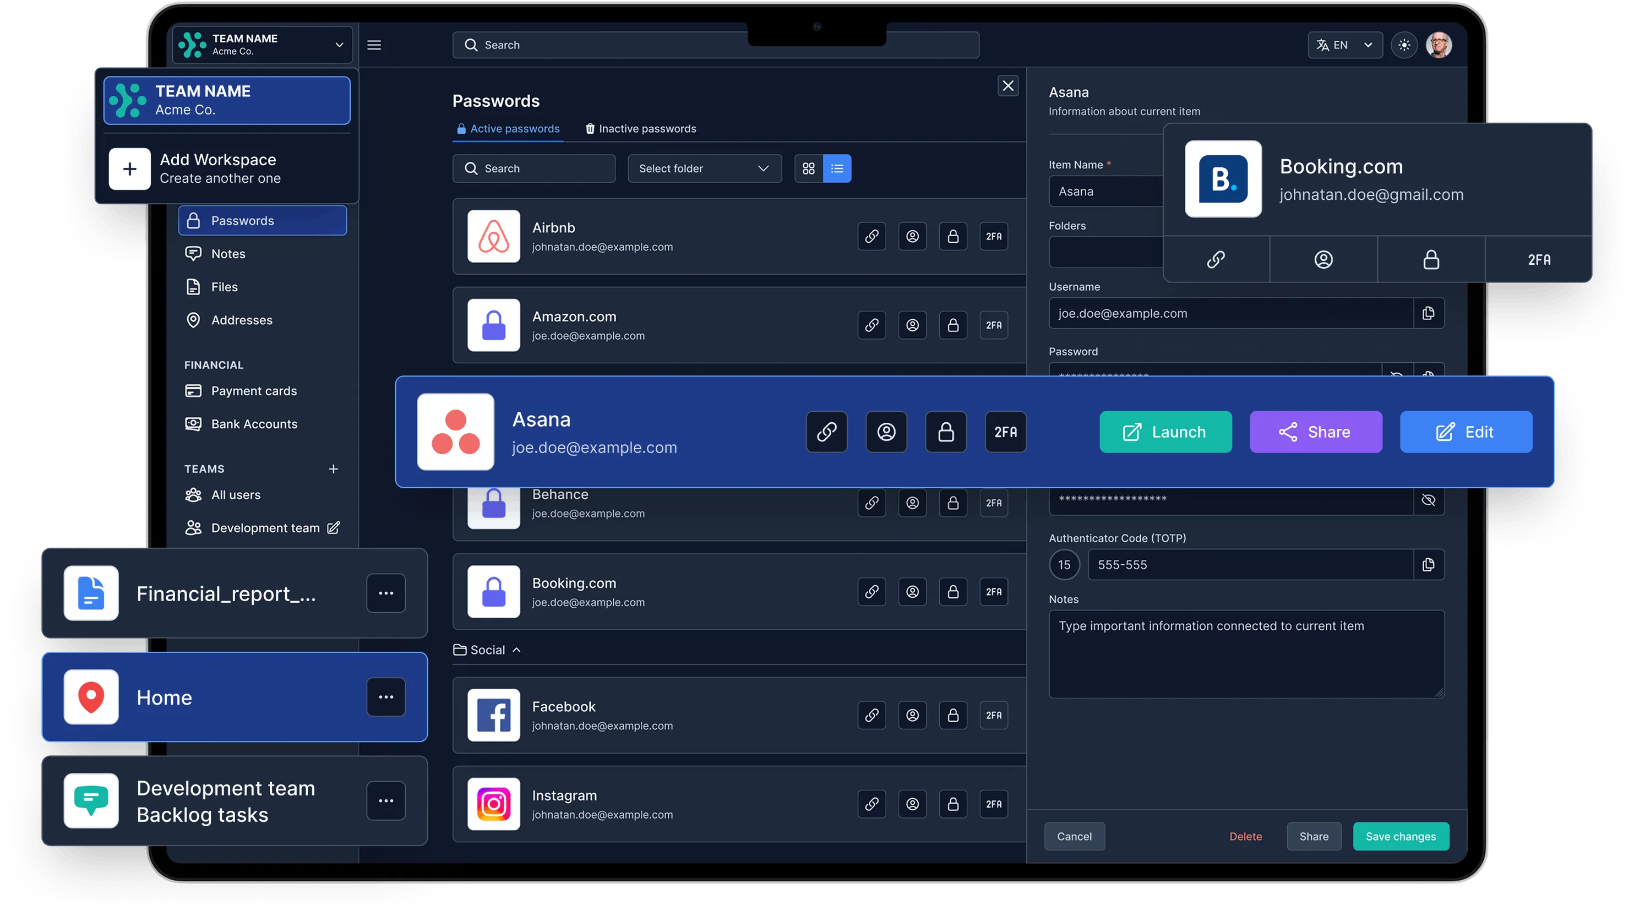Viewport: 1634px width, 916px height.
Task: Copy user icon on highlighted Asana card
Action: click(886, 432)
